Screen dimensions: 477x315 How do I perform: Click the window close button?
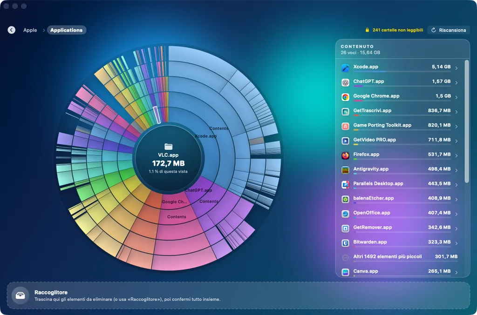pyautogui.click(x=6, y=6)
